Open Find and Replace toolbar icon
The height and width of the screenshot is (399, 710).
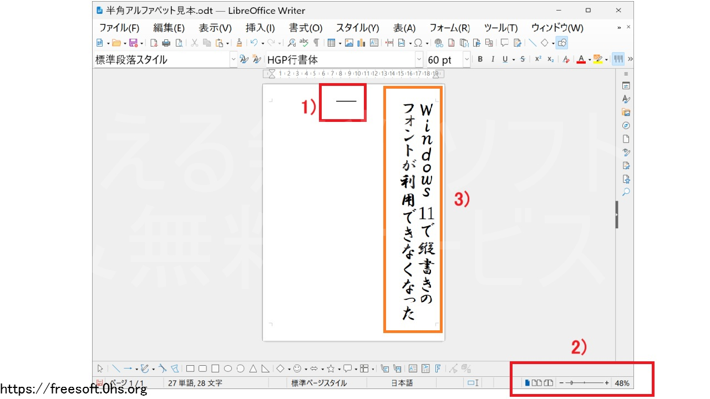tap(291, 43)
